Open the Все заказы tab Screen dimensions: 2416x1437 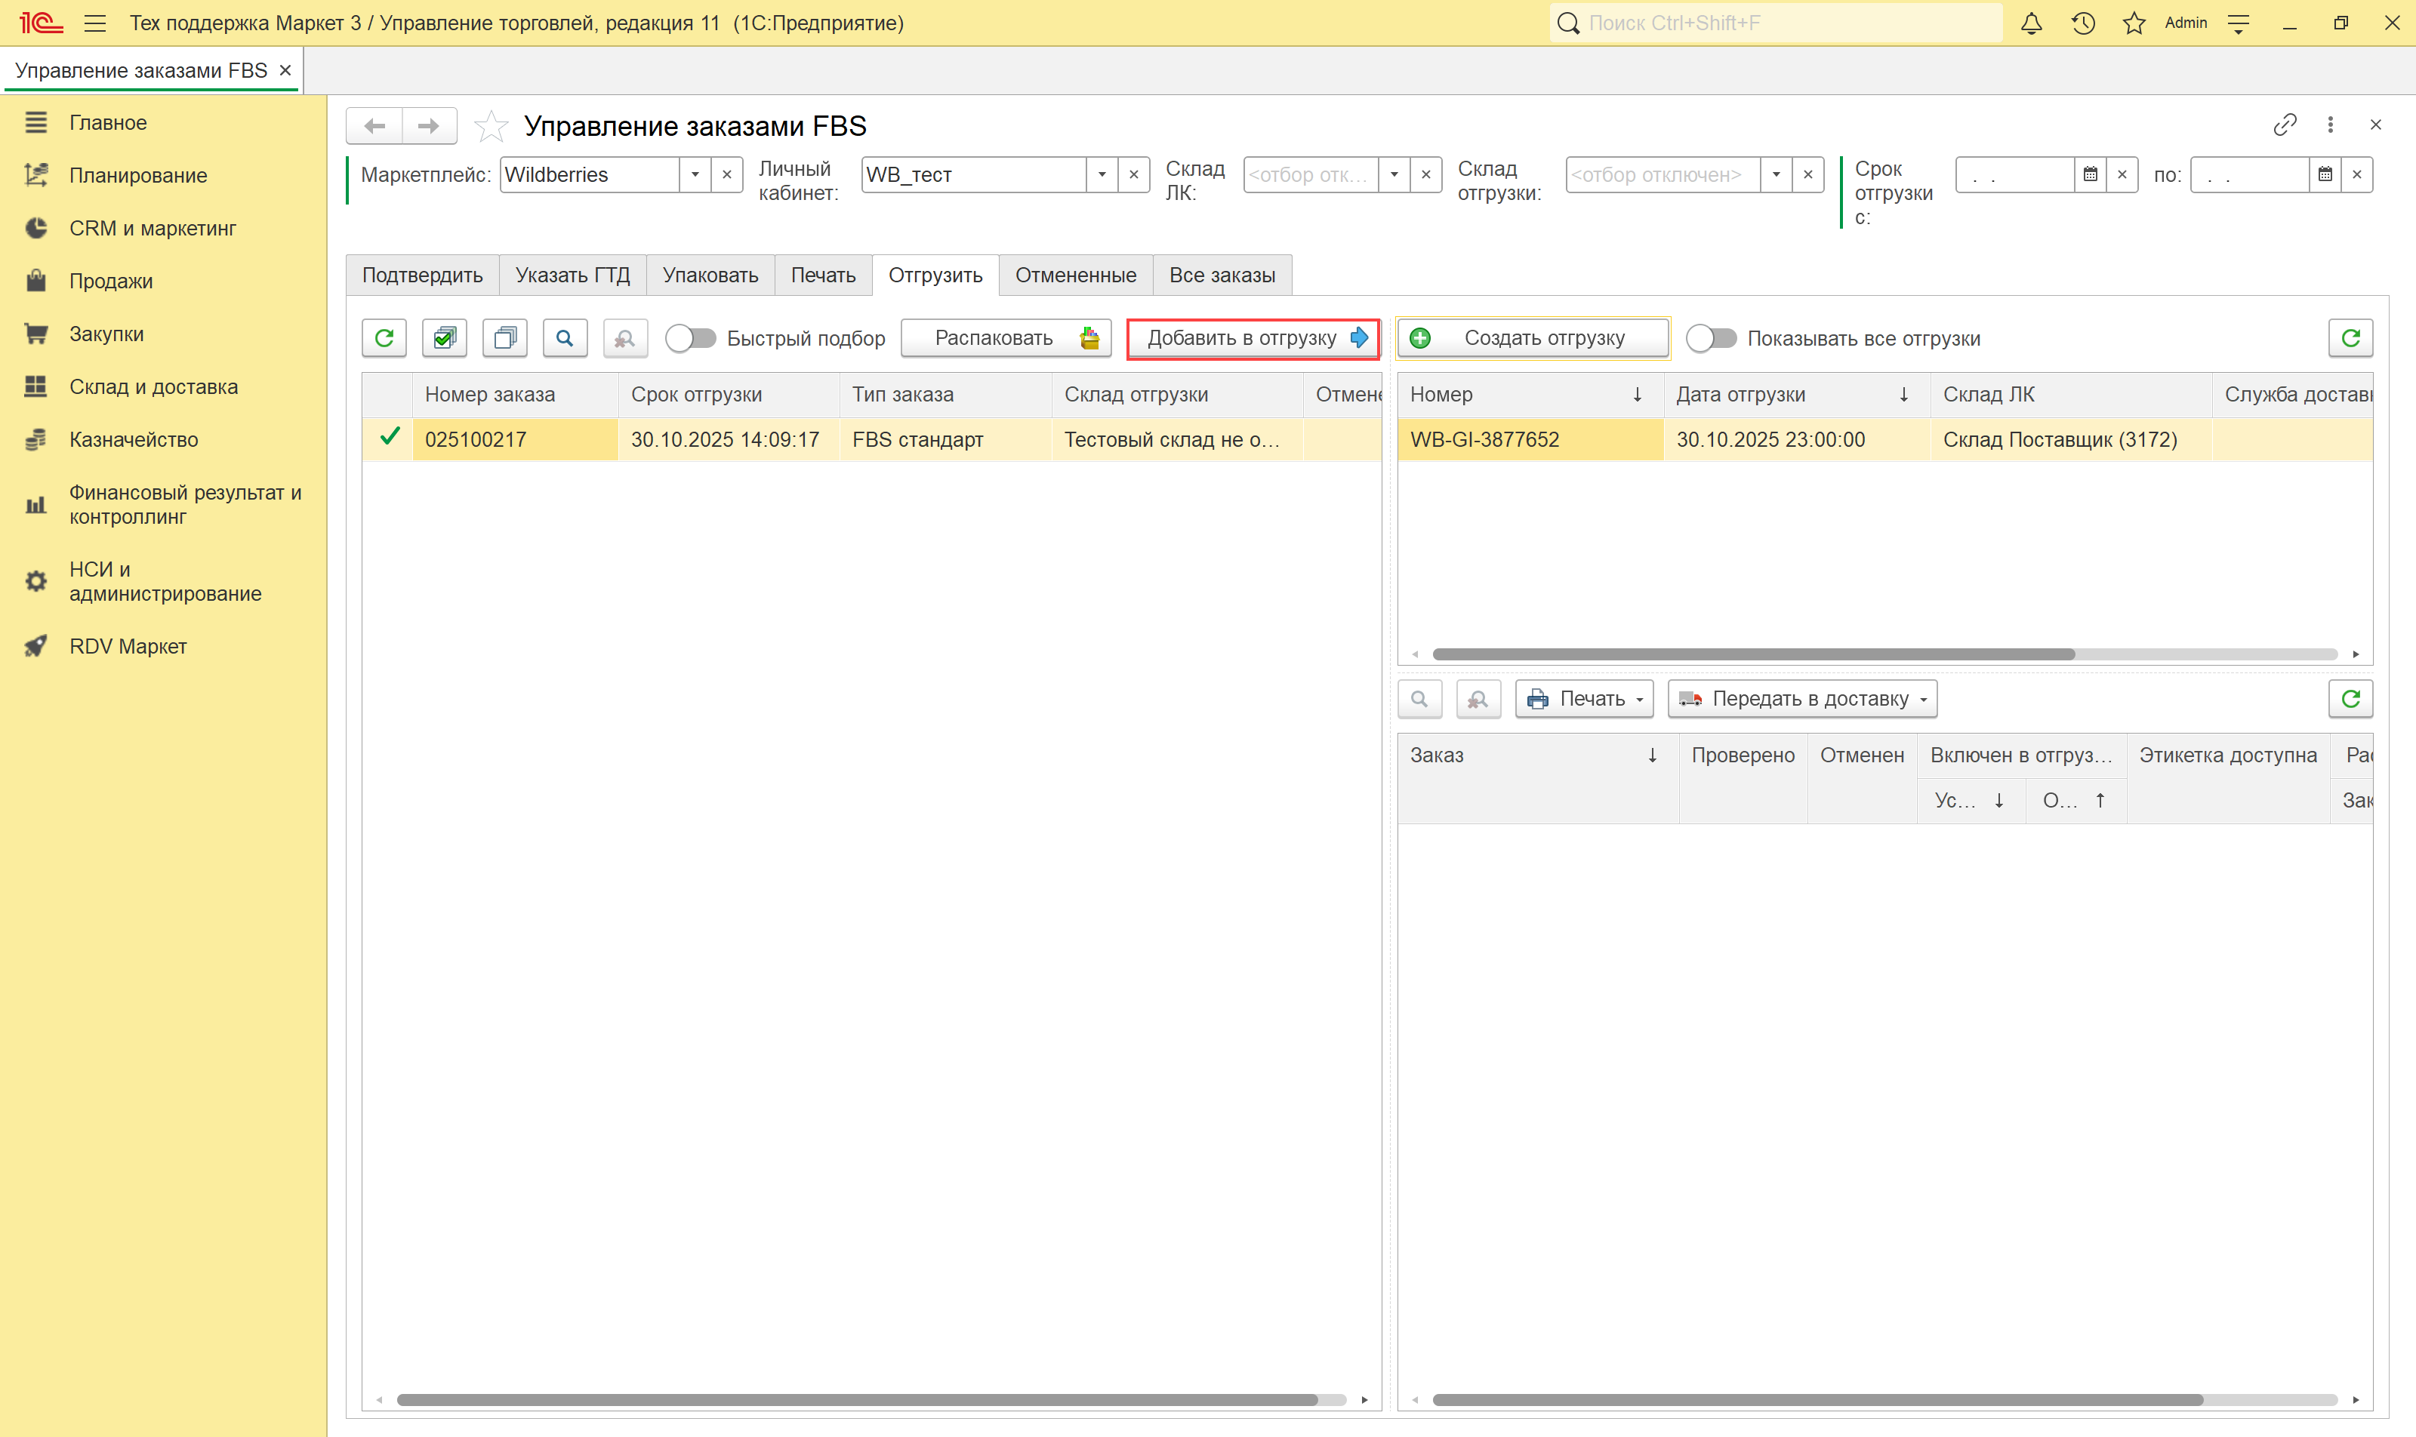point(1222,275)
